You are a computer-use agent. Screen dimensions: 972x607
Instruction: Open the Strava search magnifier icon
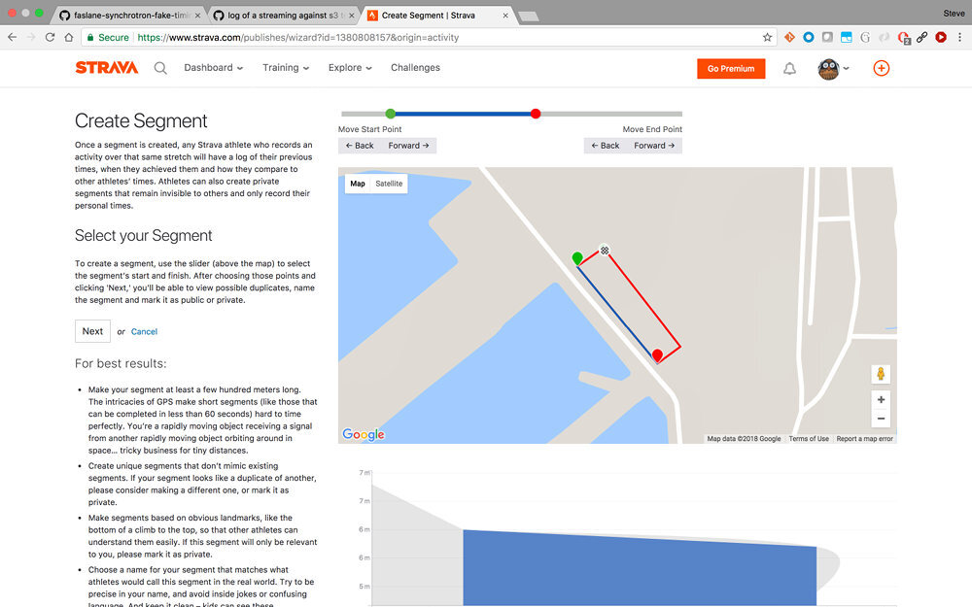[161, 68]
